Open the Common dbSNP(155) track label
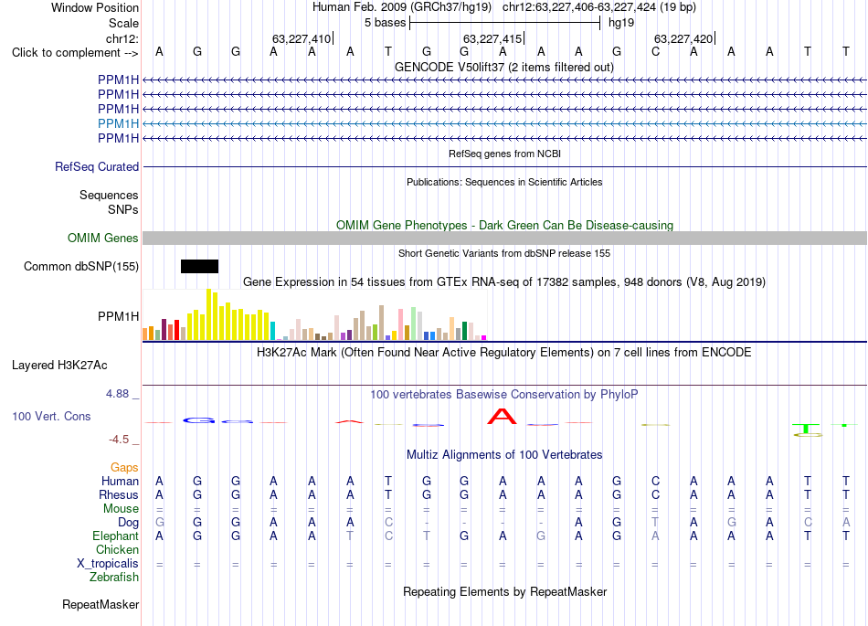 point(80,266)
